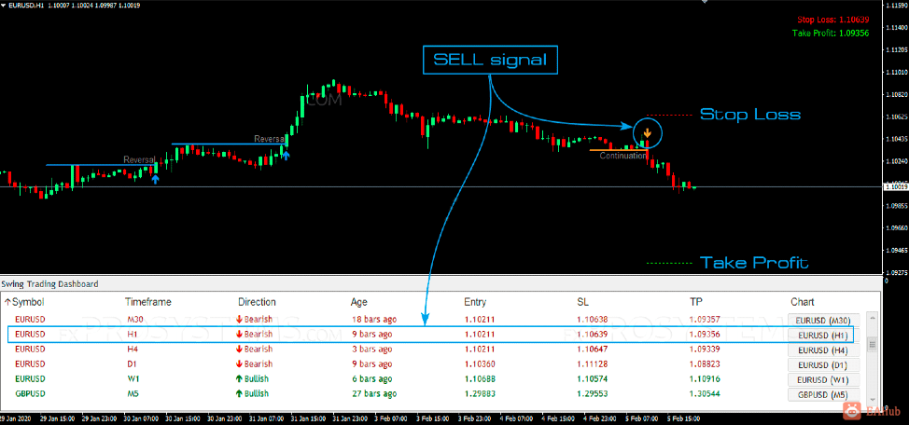909x425 pixels.
Task: Click the green 'Take Profit: 1.09356' chart label
Action: pos(831,34)
